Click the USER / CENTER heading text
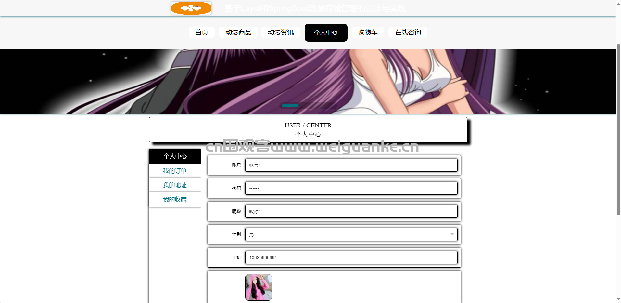This screenshot has height=303, width=621. [308, 125]
